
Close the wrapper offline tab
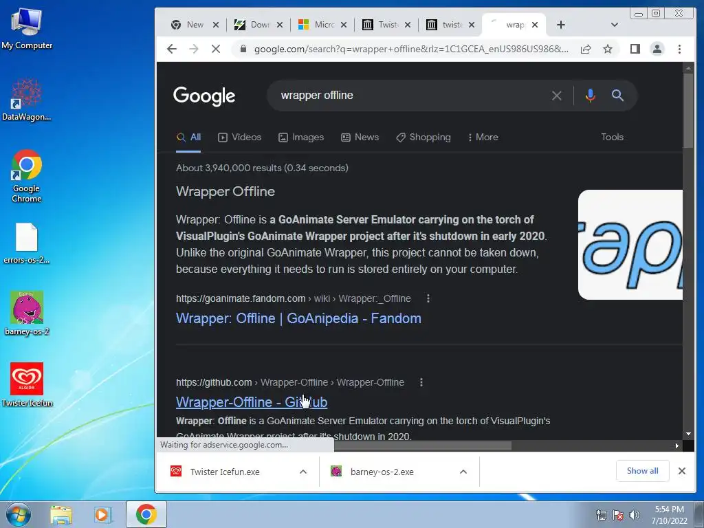coord(535,25)
